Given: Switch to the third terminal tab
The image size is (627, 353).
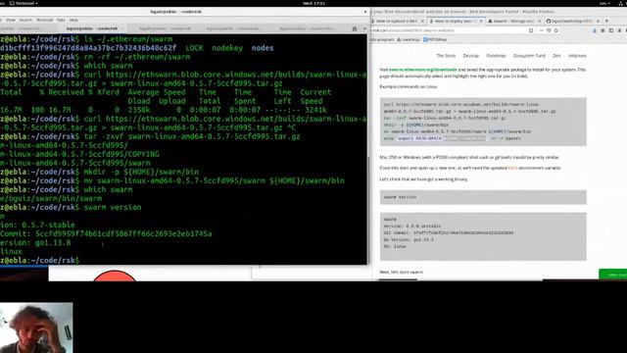Looking at the screenshot, I should click(x=165, y=28).
